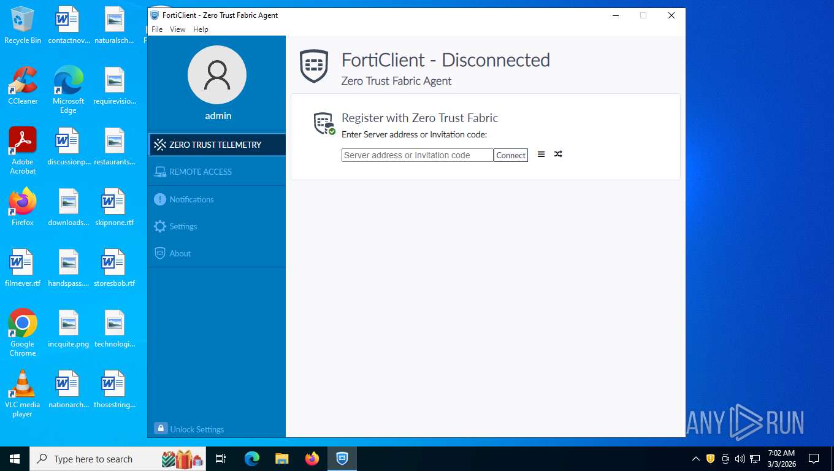Select the Firefox desktop shortcut
This screenshot has height=471, width=834.
(x=23, y=207)
